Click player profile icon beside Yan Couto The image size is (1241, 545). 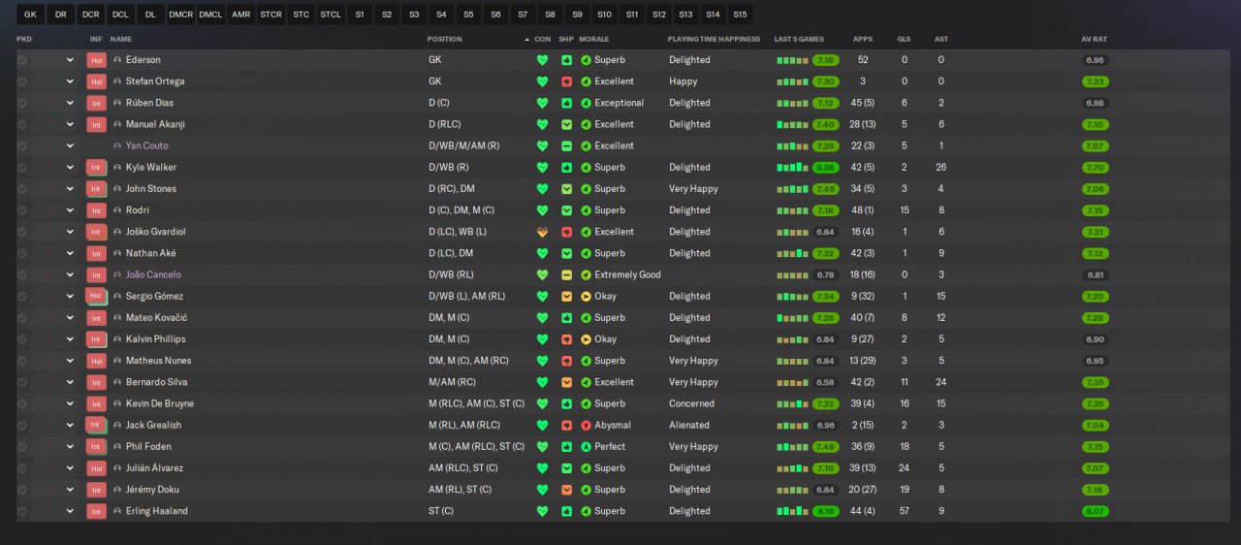click(x=117, y=145)
